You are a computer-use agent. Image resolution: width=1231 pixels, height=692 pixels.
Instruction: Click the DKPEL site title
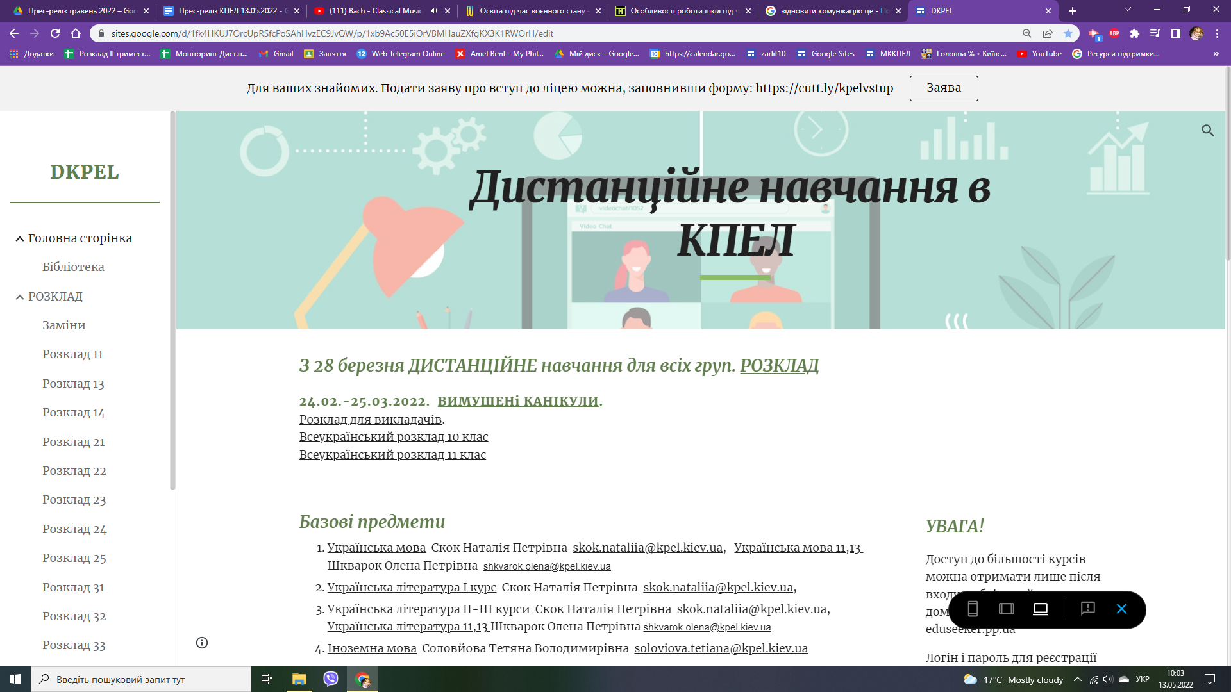click(x=85, y=172)
